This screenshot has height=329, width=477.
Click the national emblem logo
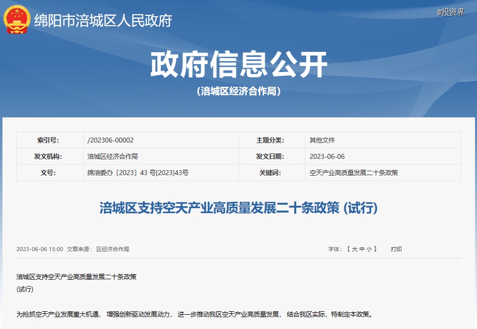click(17, 20)
